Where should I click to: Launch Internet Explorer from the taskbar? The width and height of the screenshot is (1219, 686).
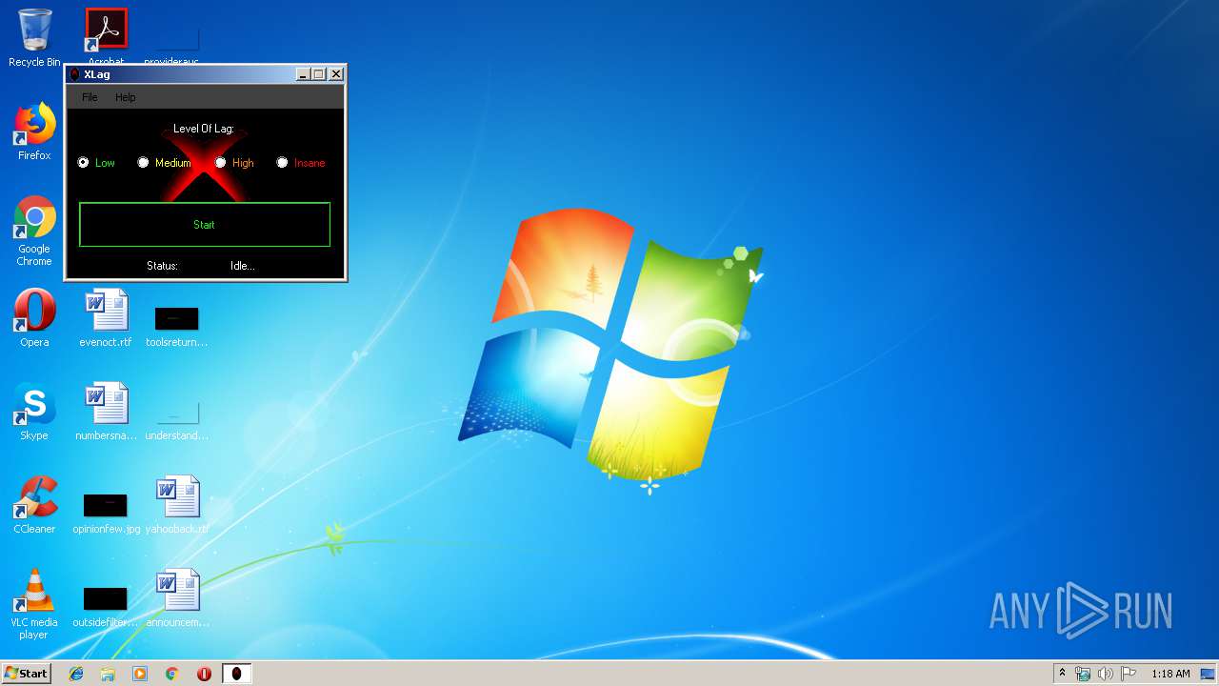[x=76, y=674]
